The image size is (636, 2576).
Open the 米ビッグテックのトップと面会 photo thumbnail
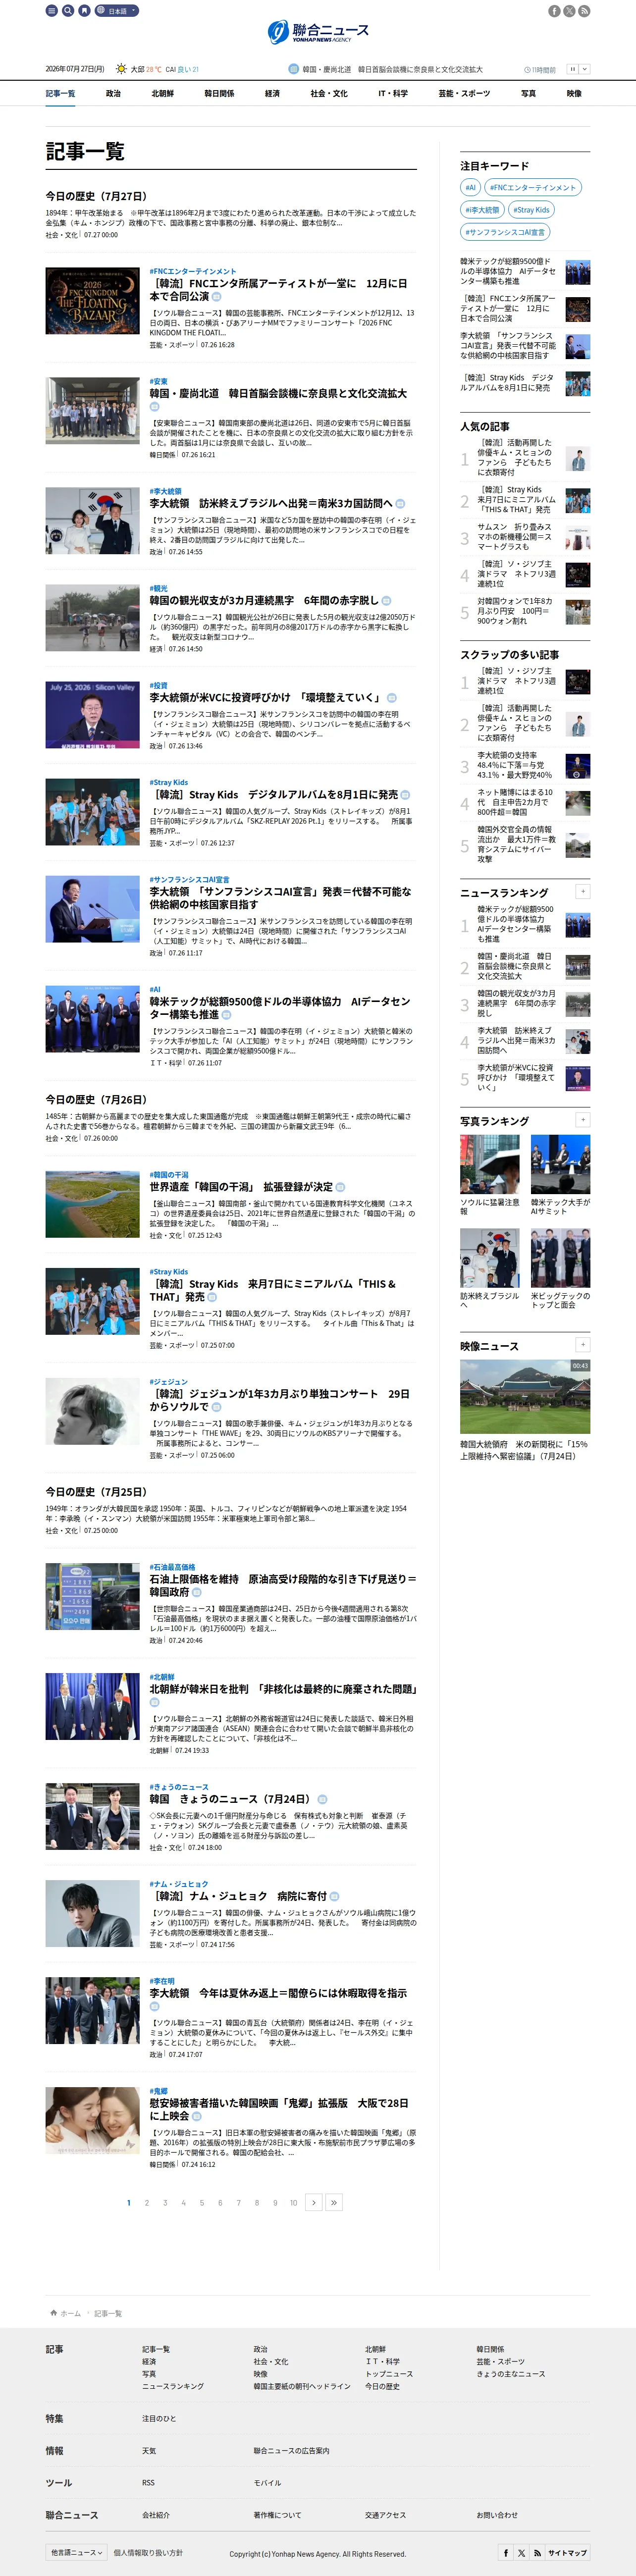point(561,1258)
